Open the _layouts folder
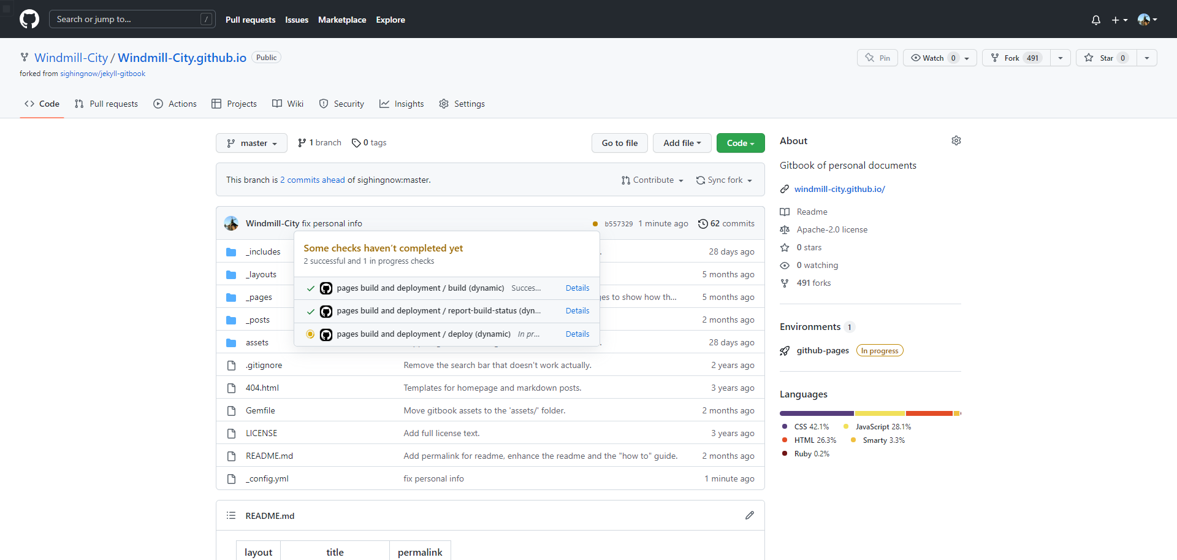1177x560 pixels. point(261,274)
